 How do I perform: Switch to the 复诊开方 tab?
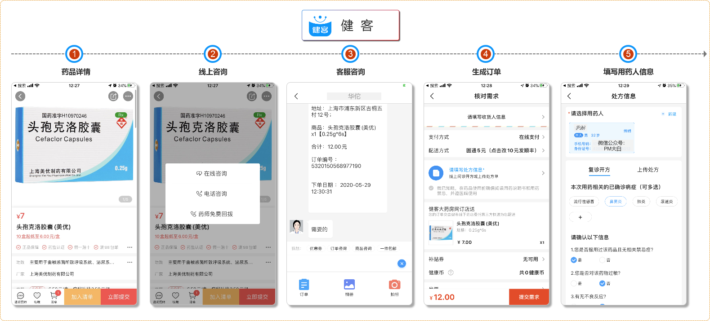point(599,170)
